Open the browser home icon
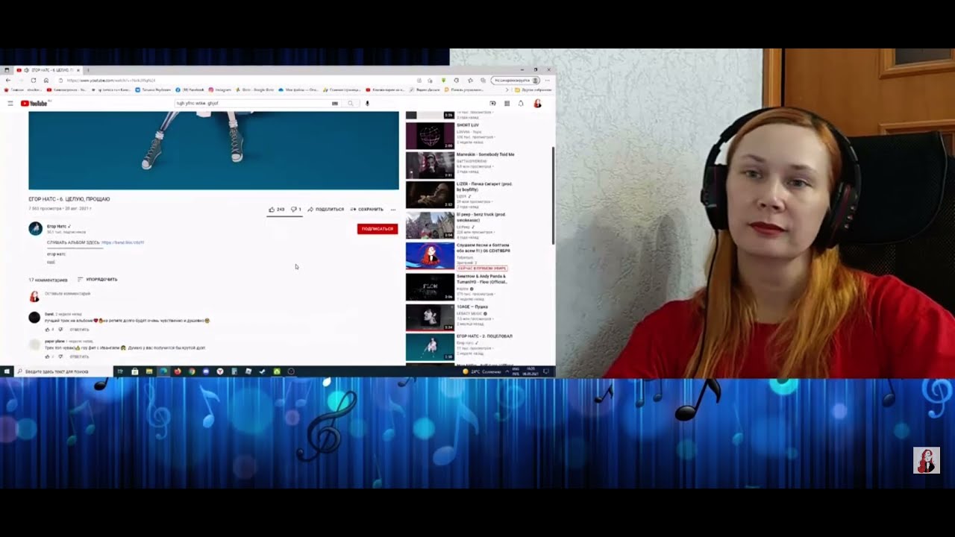This screenshot has height=537, width=955. [x=46, y=80]
